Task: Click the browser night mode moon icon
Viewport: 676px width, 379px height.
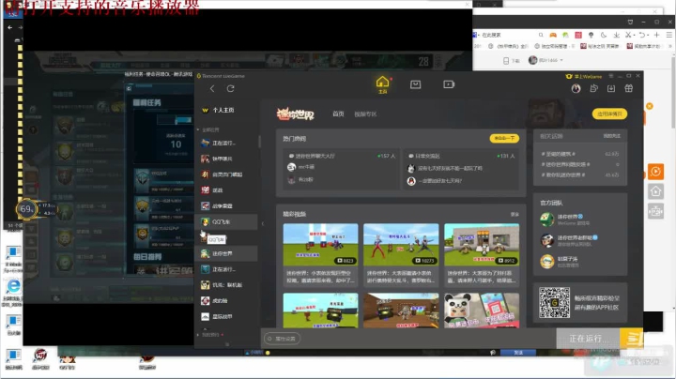Action: coord(604,35)
